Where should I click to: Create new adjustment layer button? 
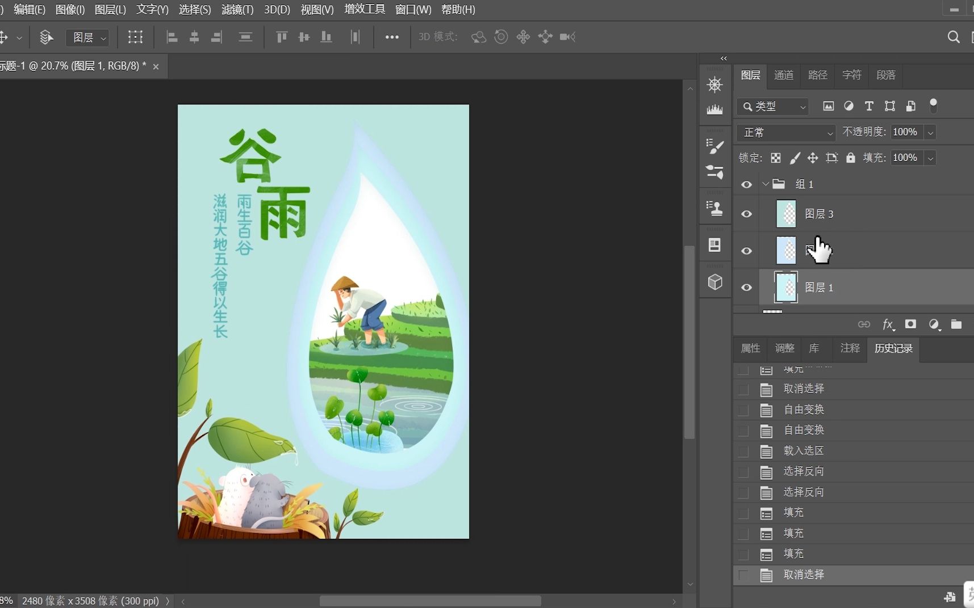(934, 324)
